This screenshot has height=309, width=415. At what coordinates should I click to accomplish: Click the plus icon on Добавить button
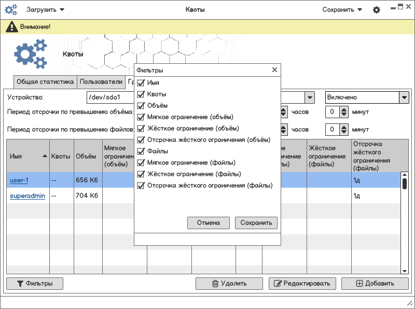[x=359, y=284]
